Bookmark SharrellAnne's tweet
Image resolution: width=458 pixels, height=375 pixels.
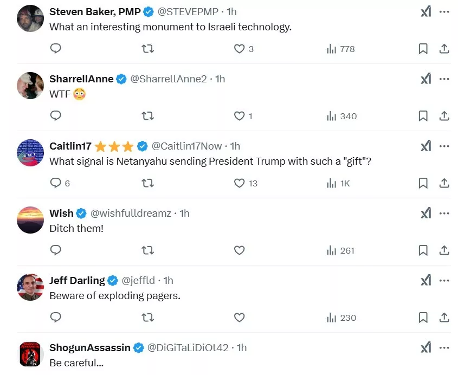click(x=423, y=116)
